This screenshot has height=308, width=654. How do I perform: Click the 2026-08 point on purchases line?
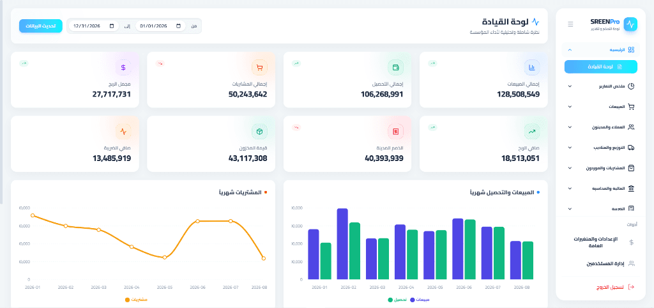click(x=264, y=258)
